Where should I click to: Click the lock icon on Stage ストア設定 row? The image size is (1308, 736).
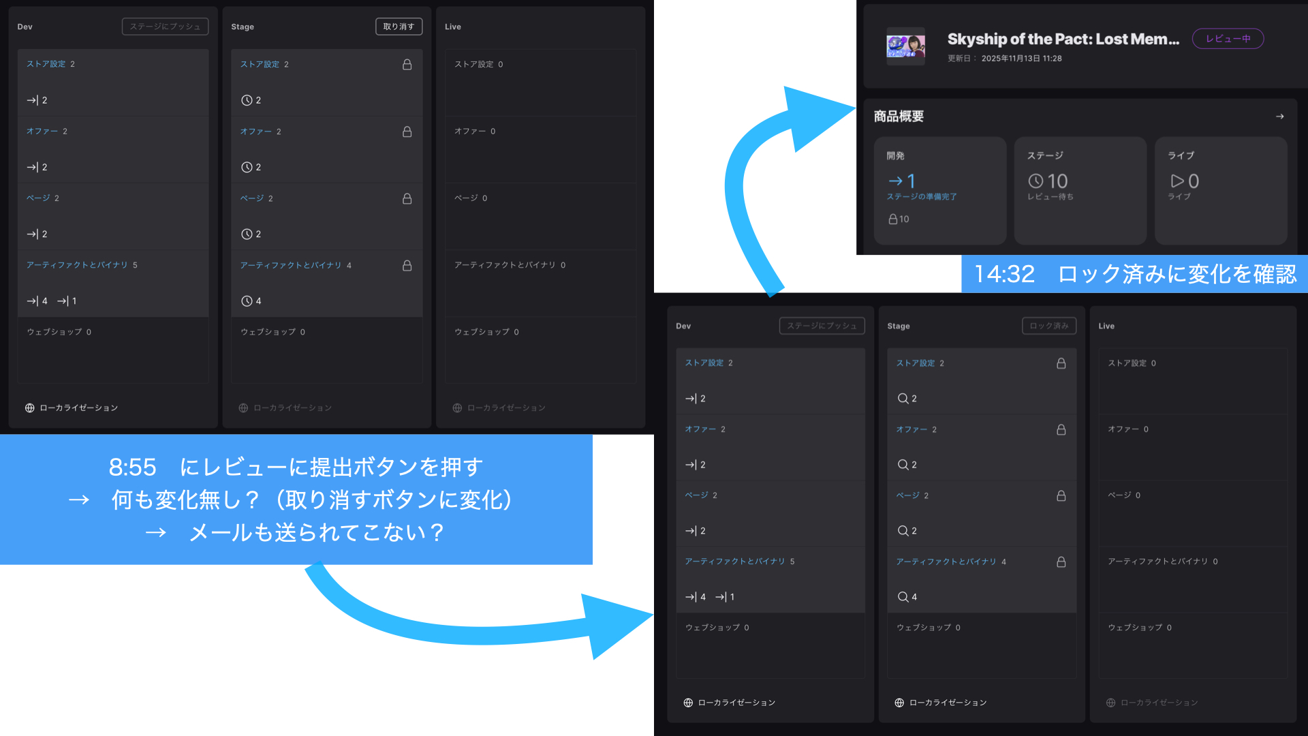pos(407,64)
